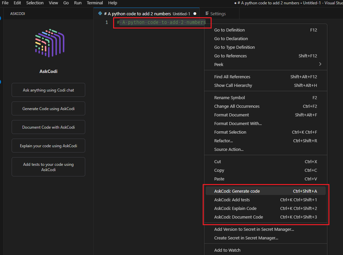Switch to the Settings tab
Image resolution: width=343 pixels, height=255 pixels.
[216, 14]
